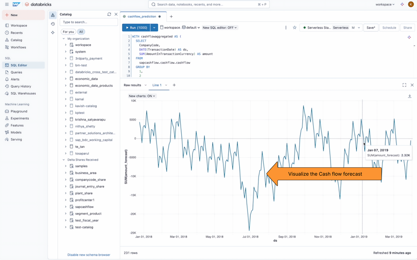Toggle New charts ON switch

coord(142,96)
